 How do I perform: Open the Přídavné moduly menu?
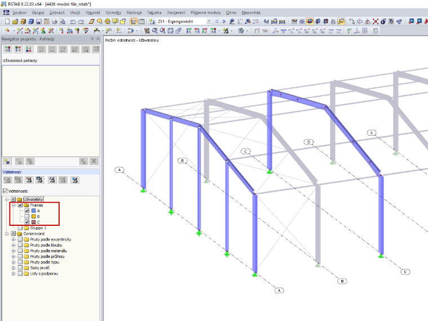[x=206, y=12]
